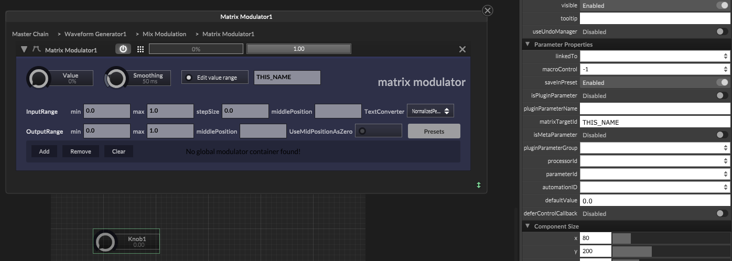Click the Remove button
The width and height of the screenshot is (732, 261).
(x=81, y=151)
